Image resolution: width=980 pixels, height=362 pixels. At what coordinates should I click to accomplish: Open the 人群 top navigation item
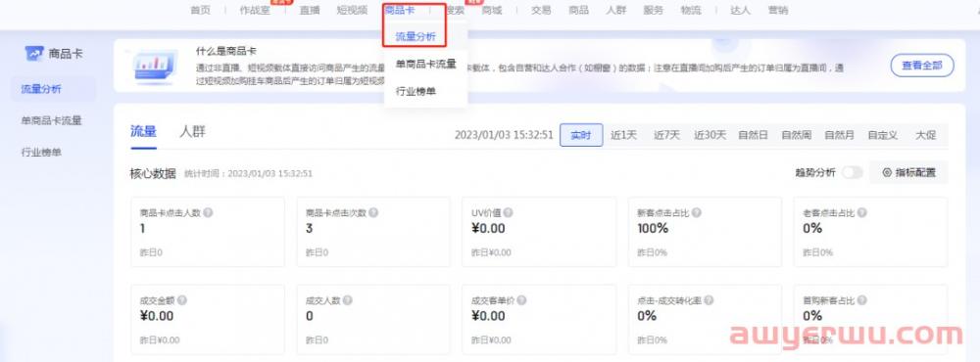(615, 10)
